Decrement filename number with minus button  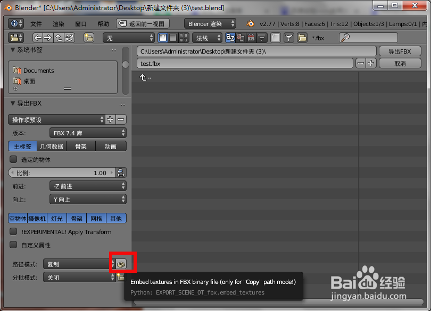[361, 63]
